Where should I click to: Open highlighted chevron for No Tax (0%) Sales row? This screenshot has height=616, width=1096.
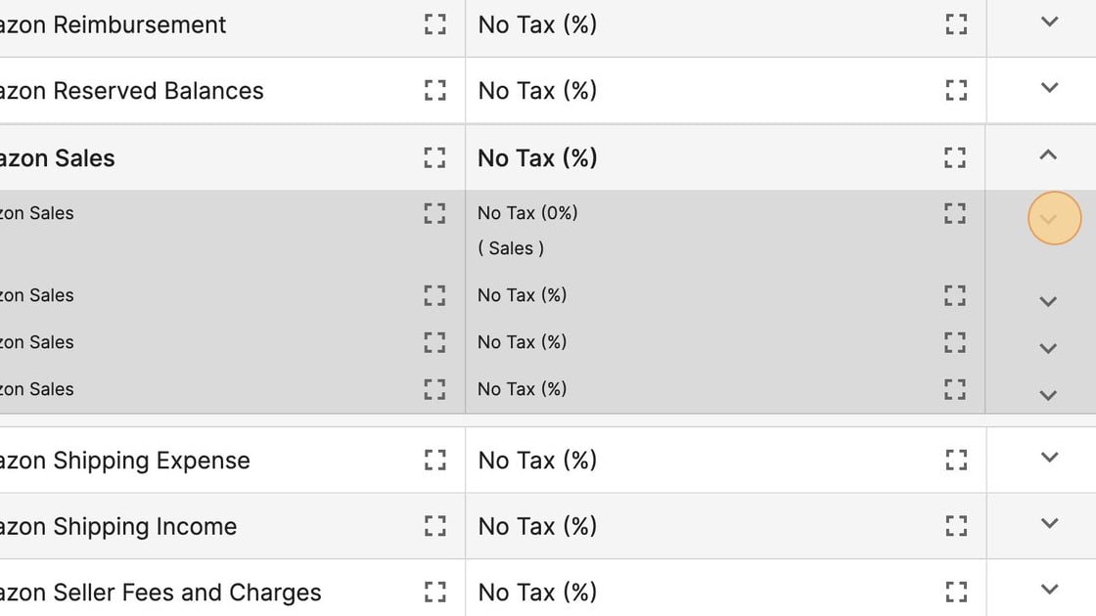(1054, 219)
